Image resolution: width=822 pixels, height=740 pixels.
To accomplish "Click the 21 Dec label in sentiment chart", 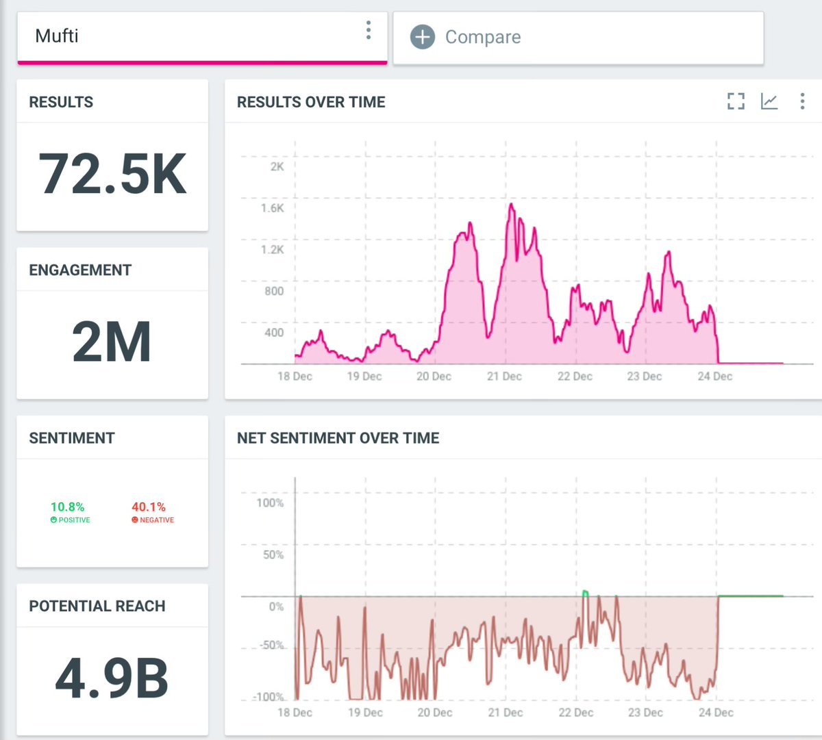I will (506, 713).
